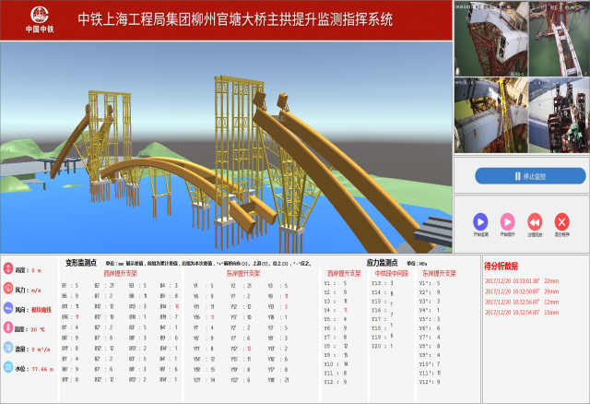Click the Y12 : 9 stress reading

coord(336,382)
